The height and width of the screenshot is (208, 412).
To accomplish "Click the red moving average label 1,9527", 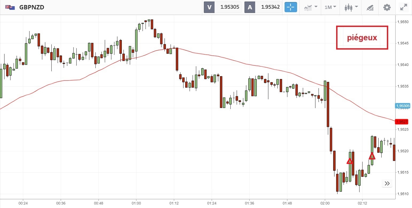I will coord(402,122).
